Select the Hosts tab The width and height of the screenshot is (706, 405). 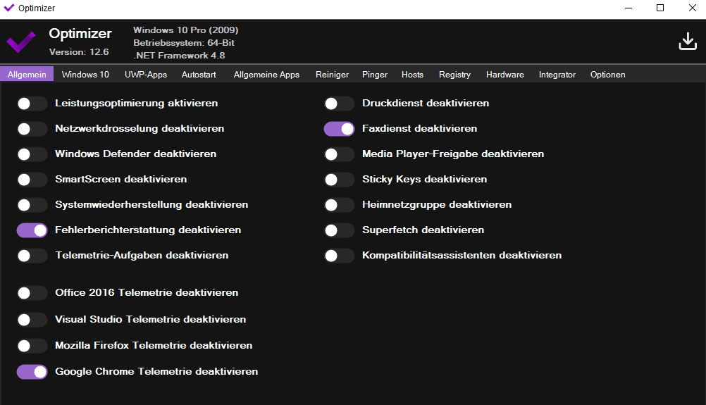tap(412, 75)
